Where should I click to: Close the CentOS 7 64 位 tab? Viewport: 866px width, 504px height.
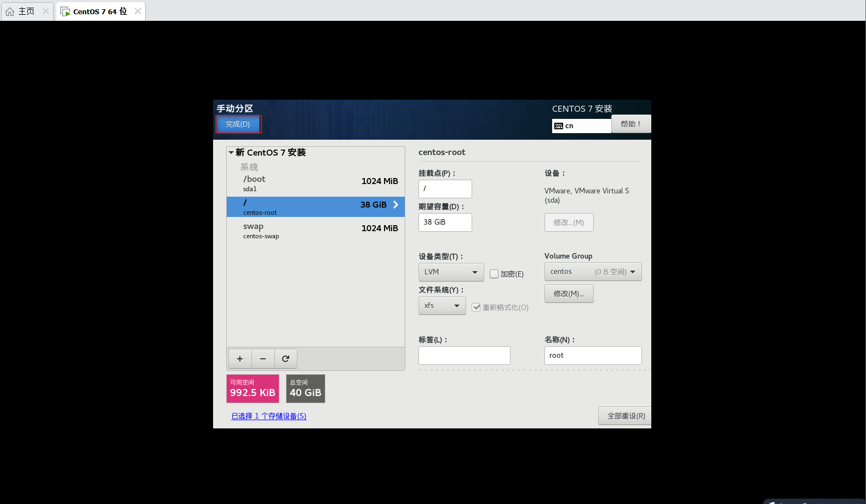[x=137, y=11]
